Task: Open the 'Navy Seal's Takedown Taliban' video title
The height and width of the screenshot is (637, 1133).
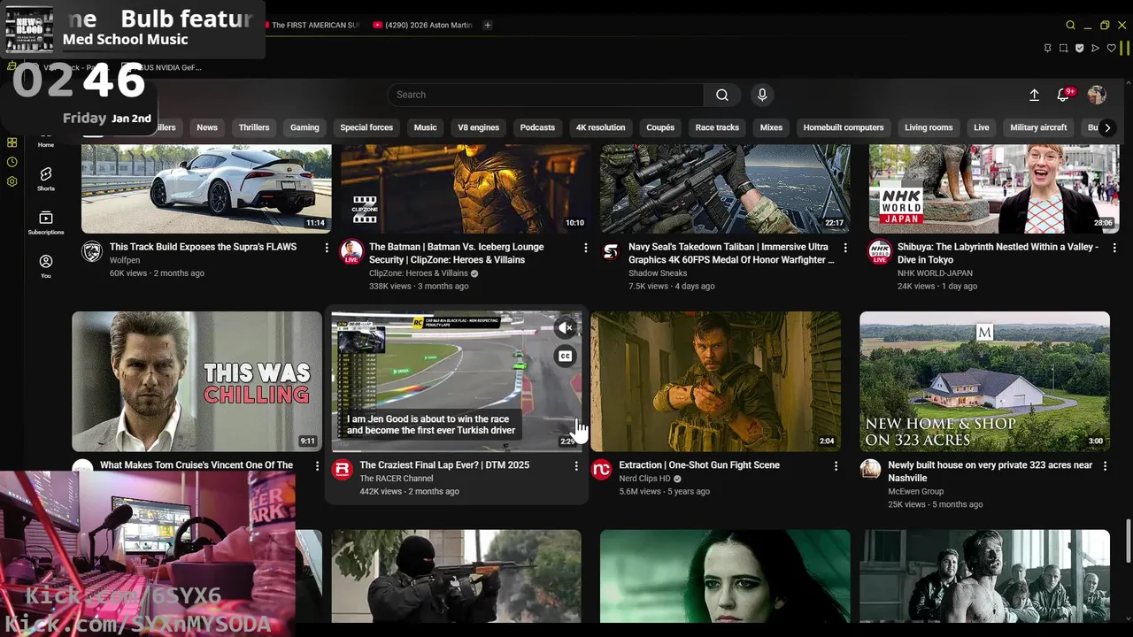Action: click(x=731, y=253)
